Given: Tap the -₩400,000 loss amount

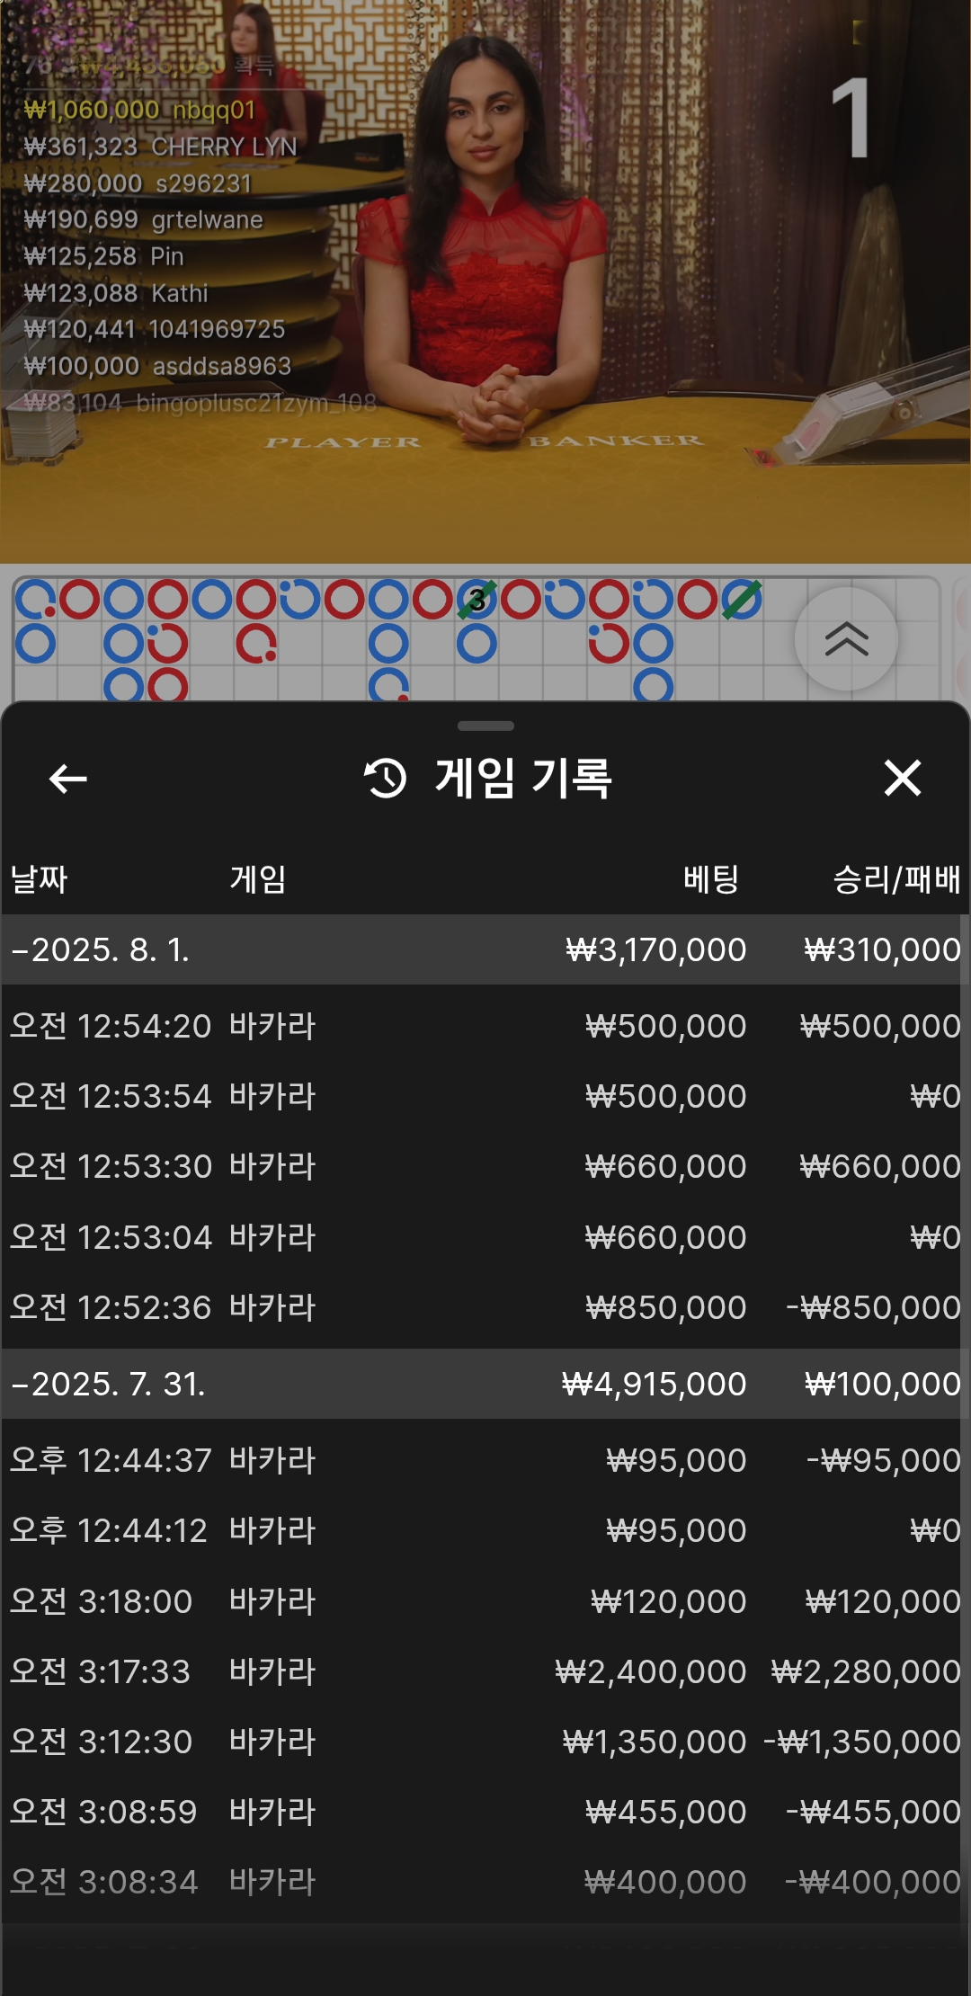Looking at the screenshot, I should (x=874, y=1882).
